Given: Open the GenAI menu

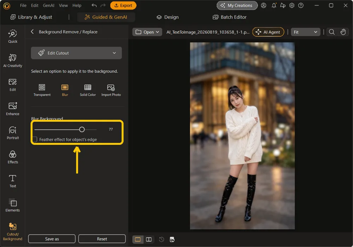Looking at the screenshot, I should click(48, 5).
